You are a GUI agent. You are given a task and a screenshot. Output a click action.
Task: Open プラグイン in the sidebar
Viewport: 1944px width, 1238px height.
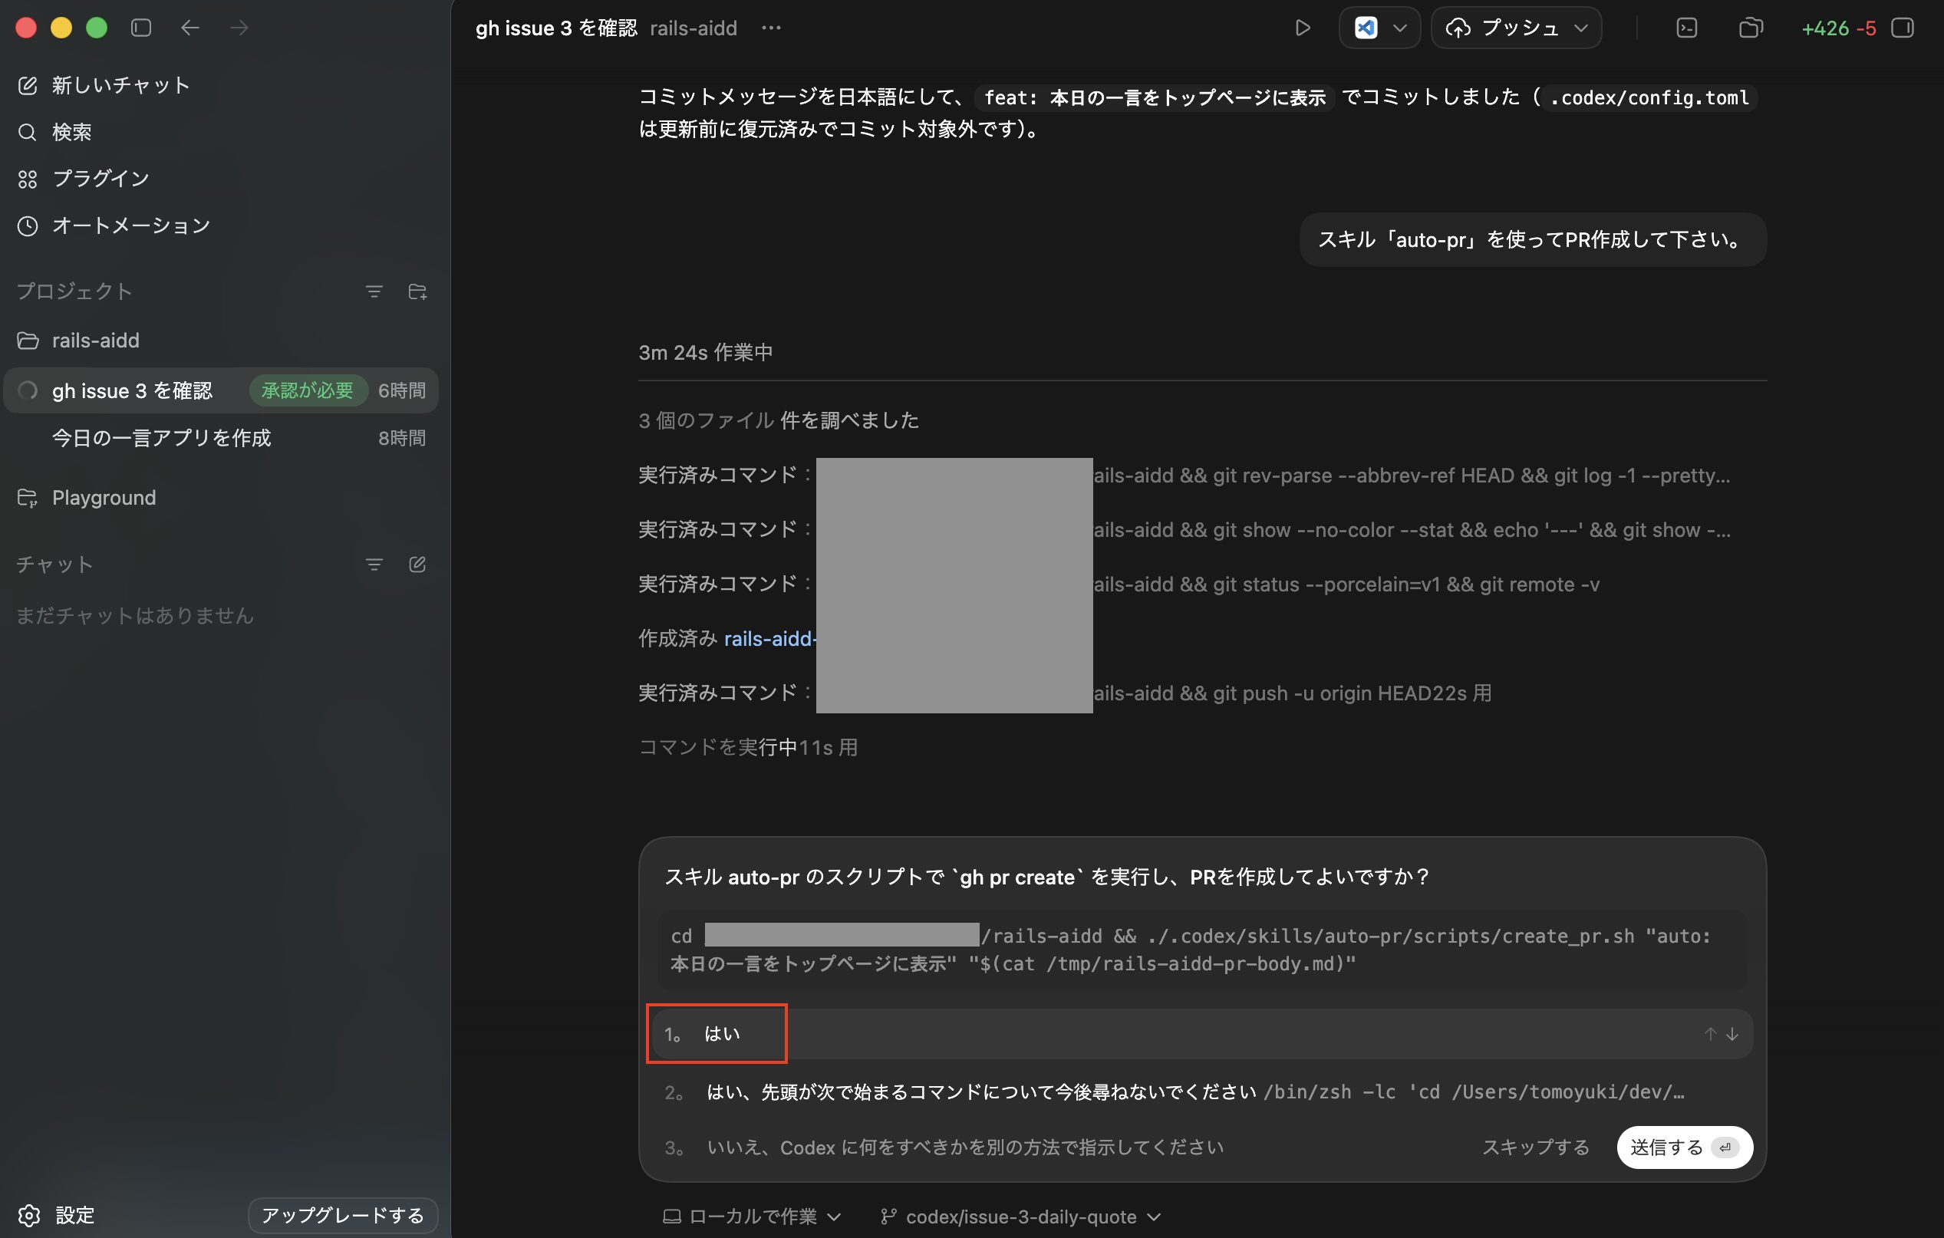point(100,179)
